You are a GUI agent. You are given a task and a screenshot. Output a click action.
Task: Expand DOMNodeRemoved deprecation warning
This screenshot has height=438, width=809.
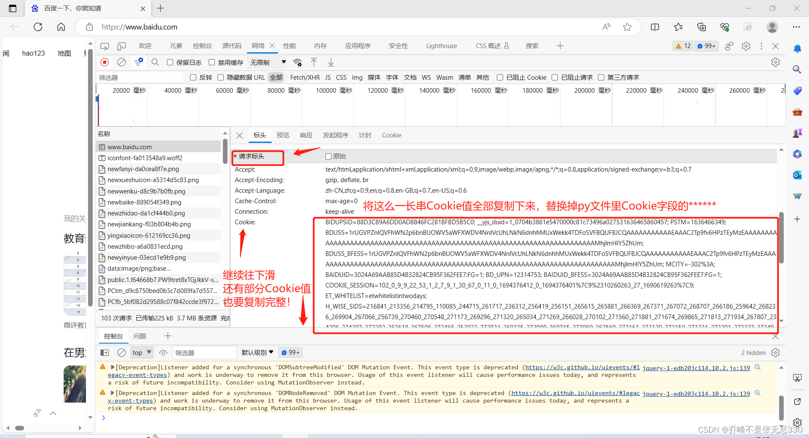113,393
